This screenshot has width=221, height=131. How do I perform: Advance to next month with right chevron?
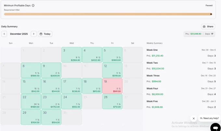[x=34, y=34]
